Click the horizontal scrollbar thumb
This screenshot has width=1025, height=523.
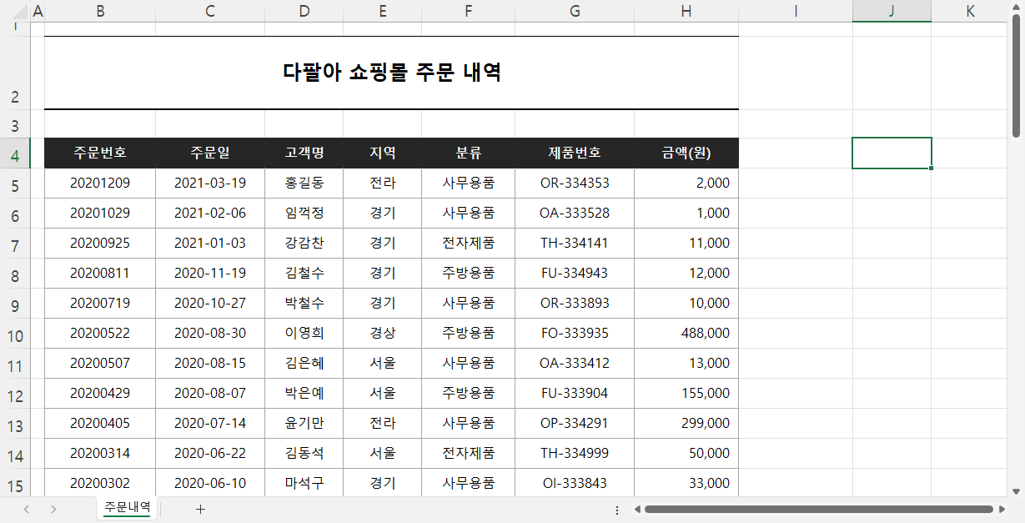(x=819, y=510)
